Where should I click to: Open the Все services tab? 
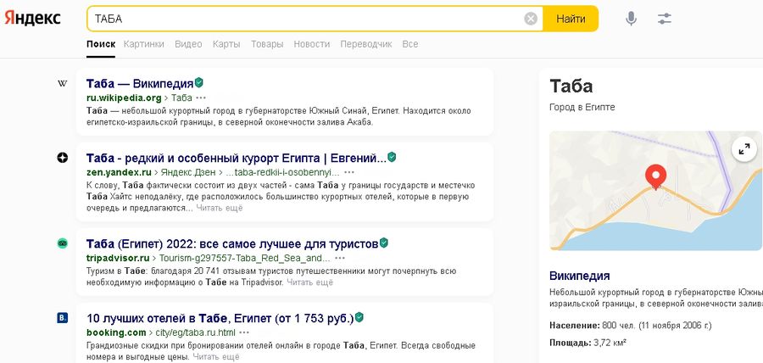(x=410, y=44)
